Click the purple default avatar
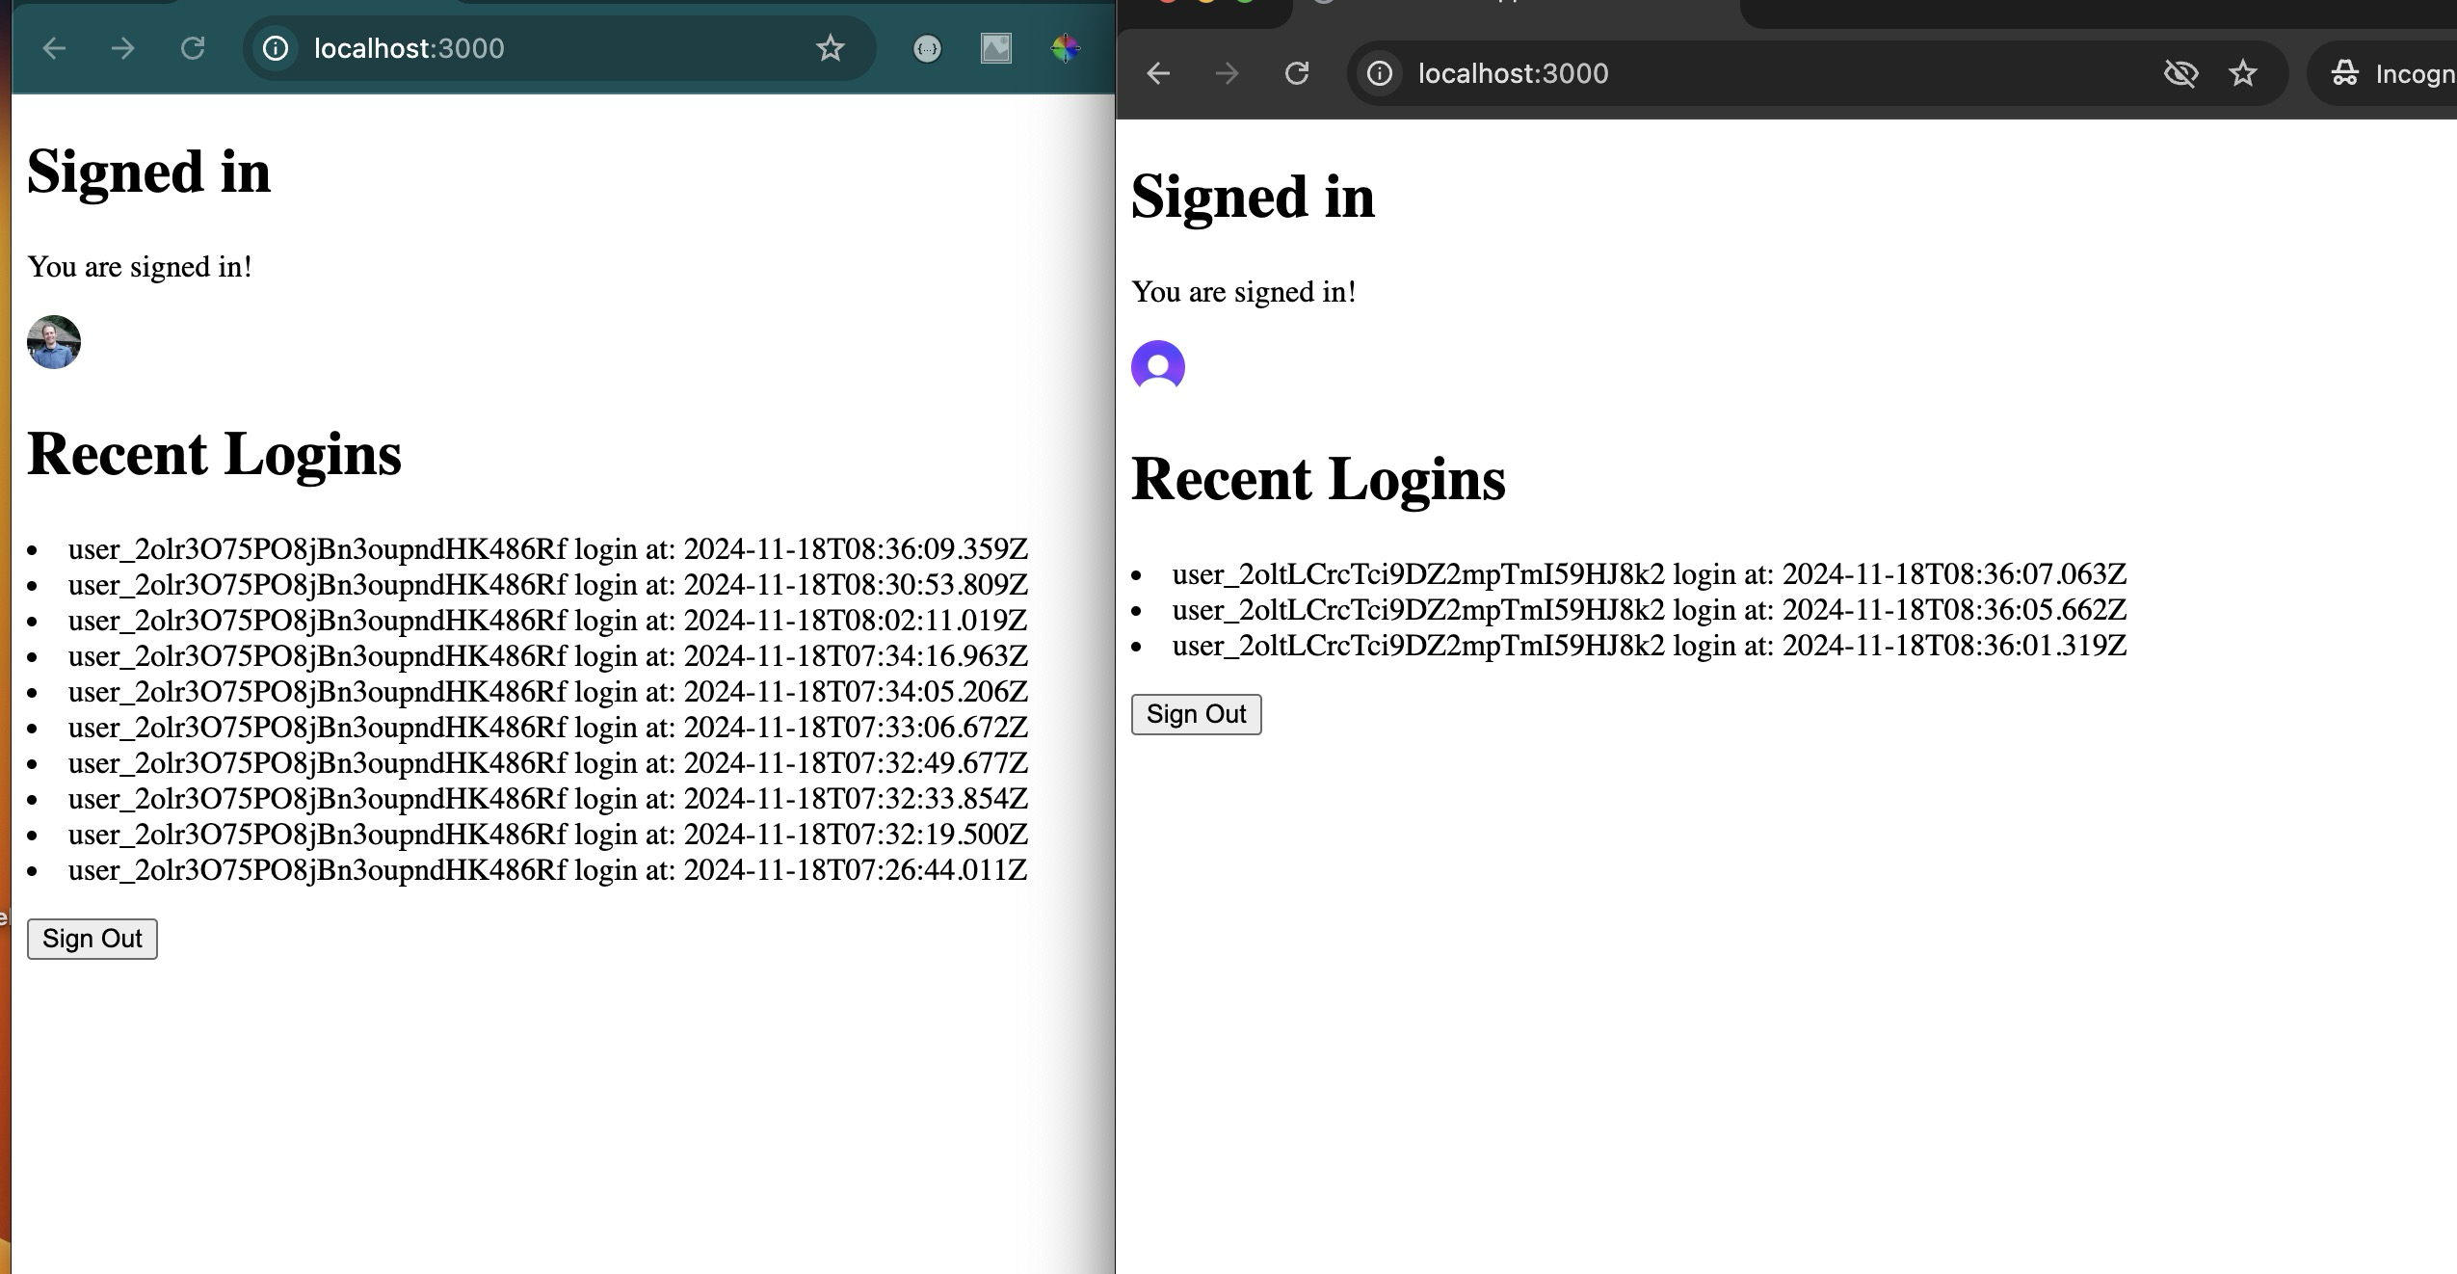 pyautogui.click(x=1157, y=366)
